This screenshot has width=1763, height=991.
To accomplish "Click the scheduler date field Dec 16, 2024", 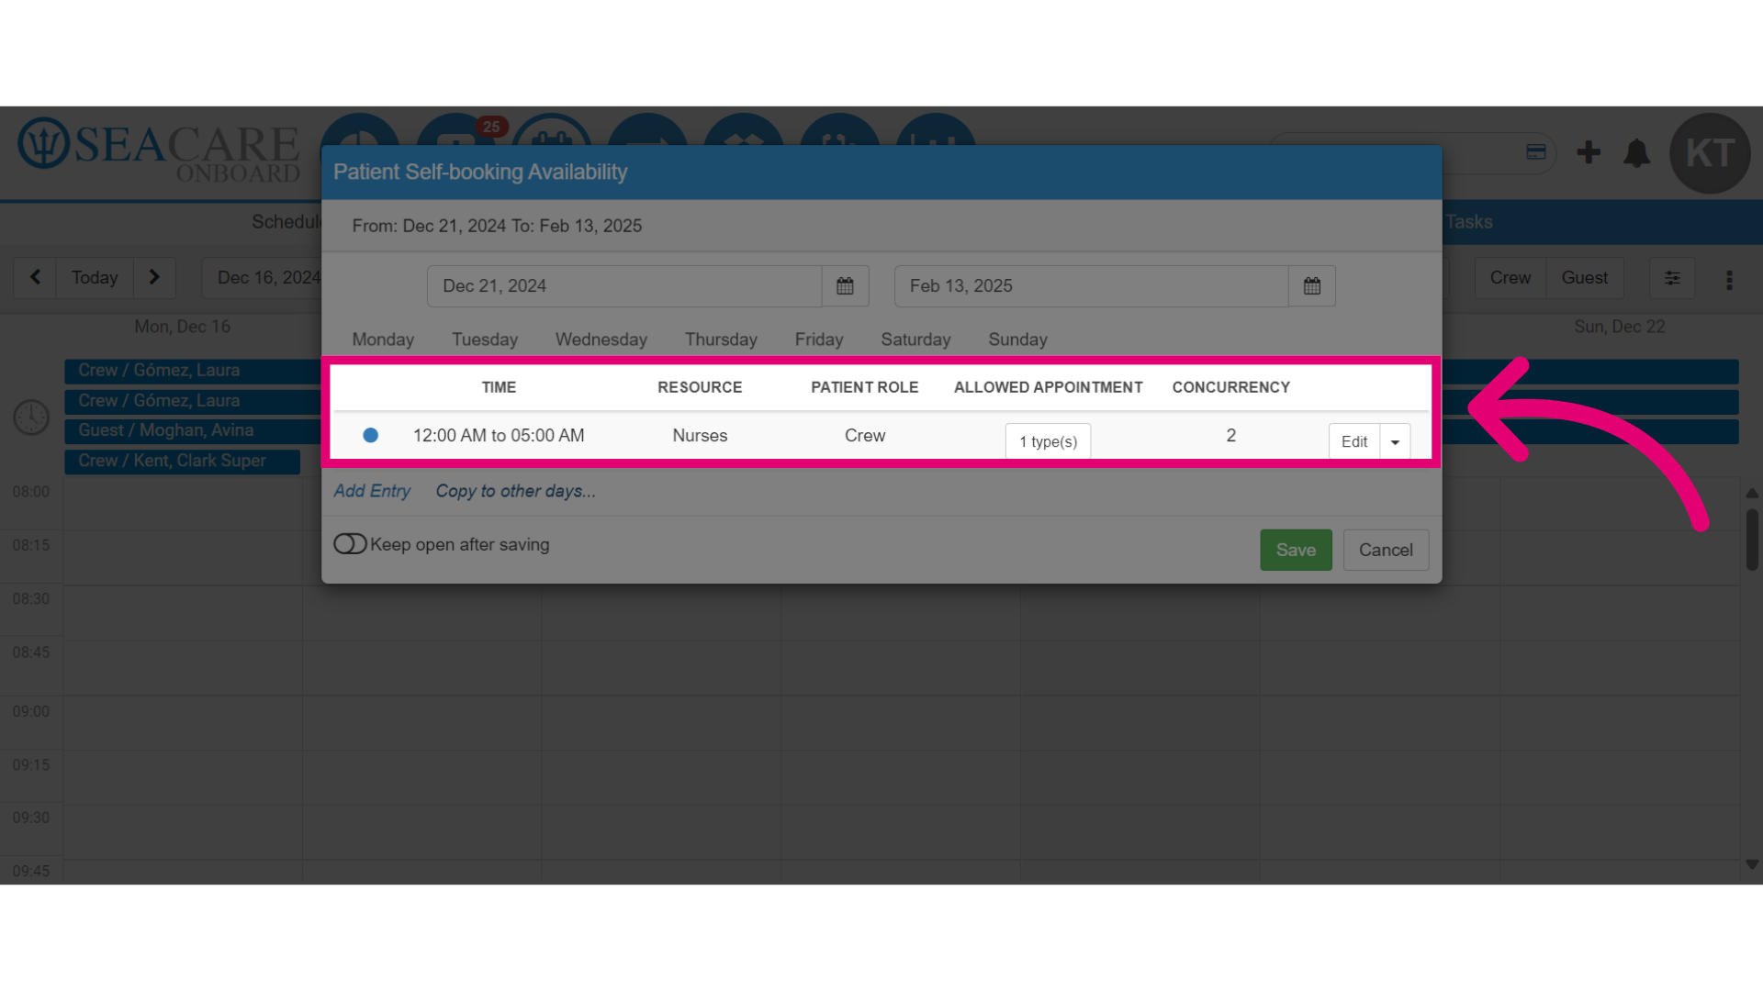I will (262, 277).
